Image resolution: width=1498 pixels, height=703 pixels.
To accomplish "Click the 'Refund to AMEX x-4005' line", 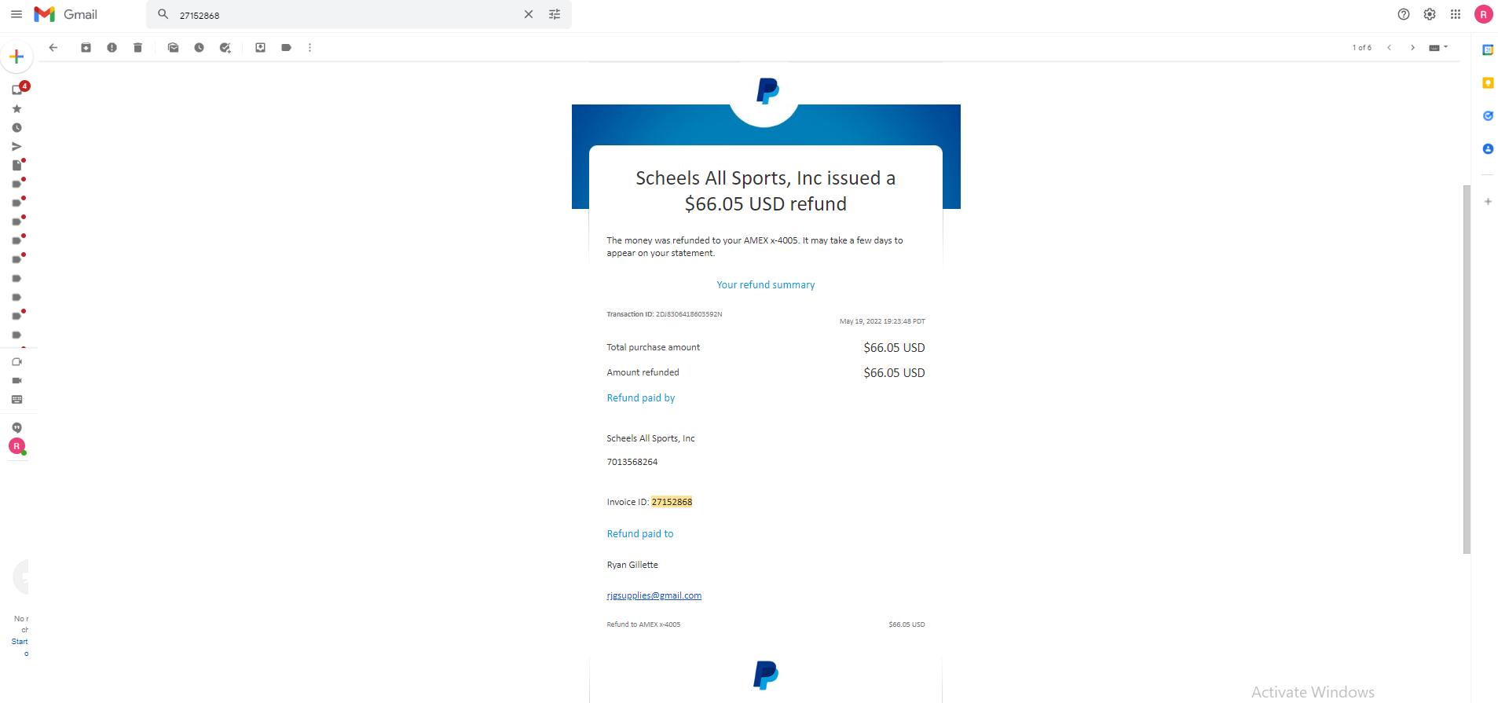I will (x=643, y=624).
